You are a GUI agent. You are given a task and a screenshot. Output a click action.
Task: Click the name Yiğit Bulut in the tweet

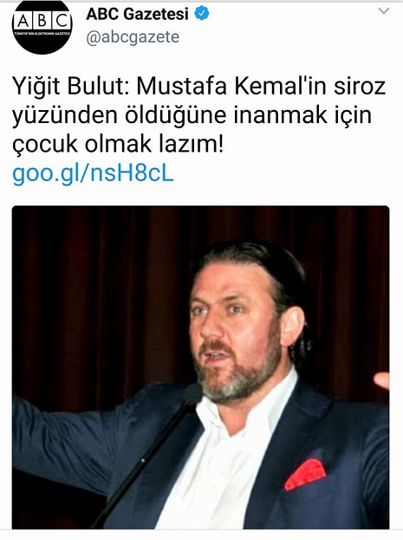[x=68, y=86]
